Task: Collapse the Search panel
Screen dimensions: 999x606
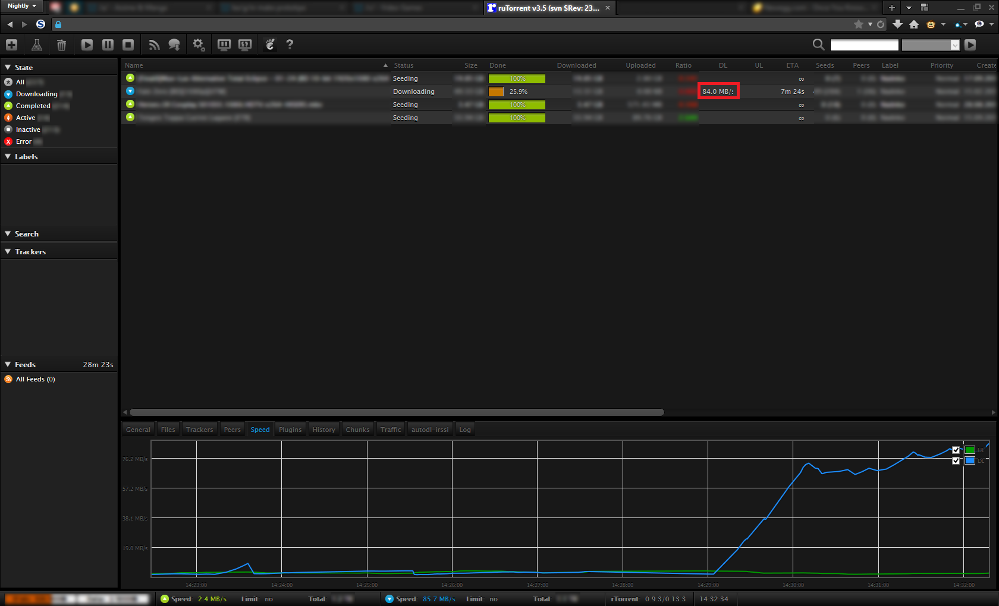Action: pos(8,234)
